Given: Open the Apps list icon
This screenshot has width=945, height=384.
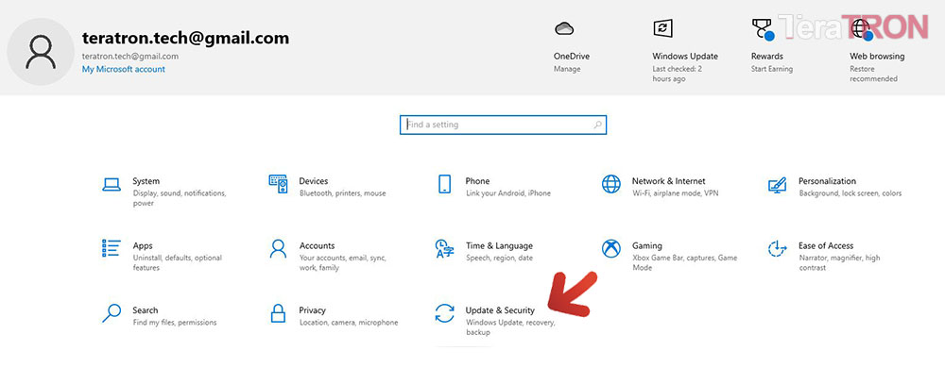Looking at the screenshot, I should point(112,248).
